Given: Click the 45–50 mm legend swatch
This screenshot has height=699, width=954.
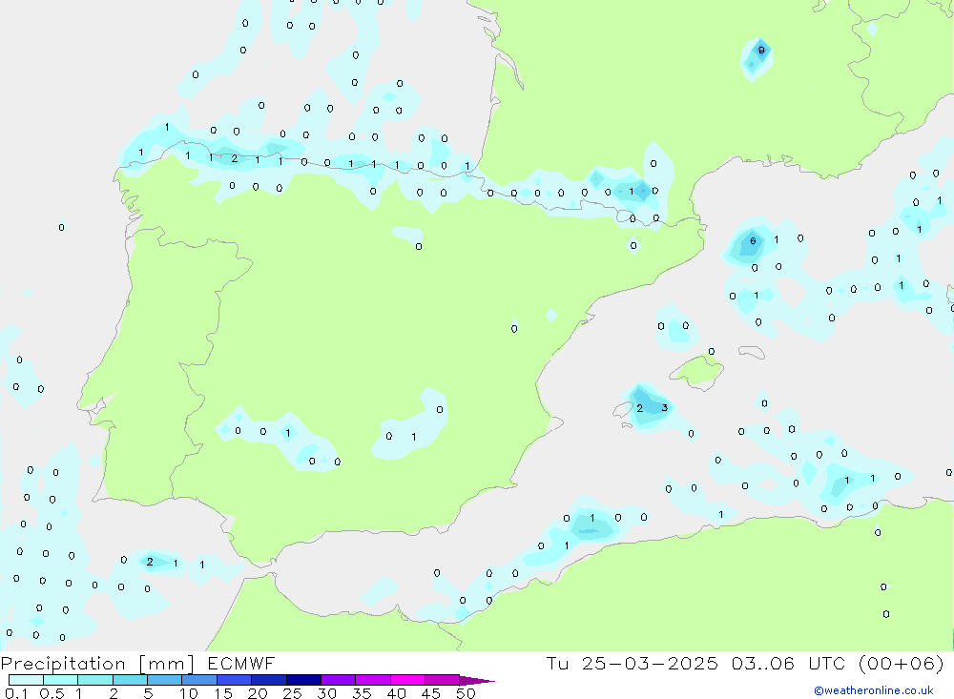Looking at the screenshot, I should (443, 680).
